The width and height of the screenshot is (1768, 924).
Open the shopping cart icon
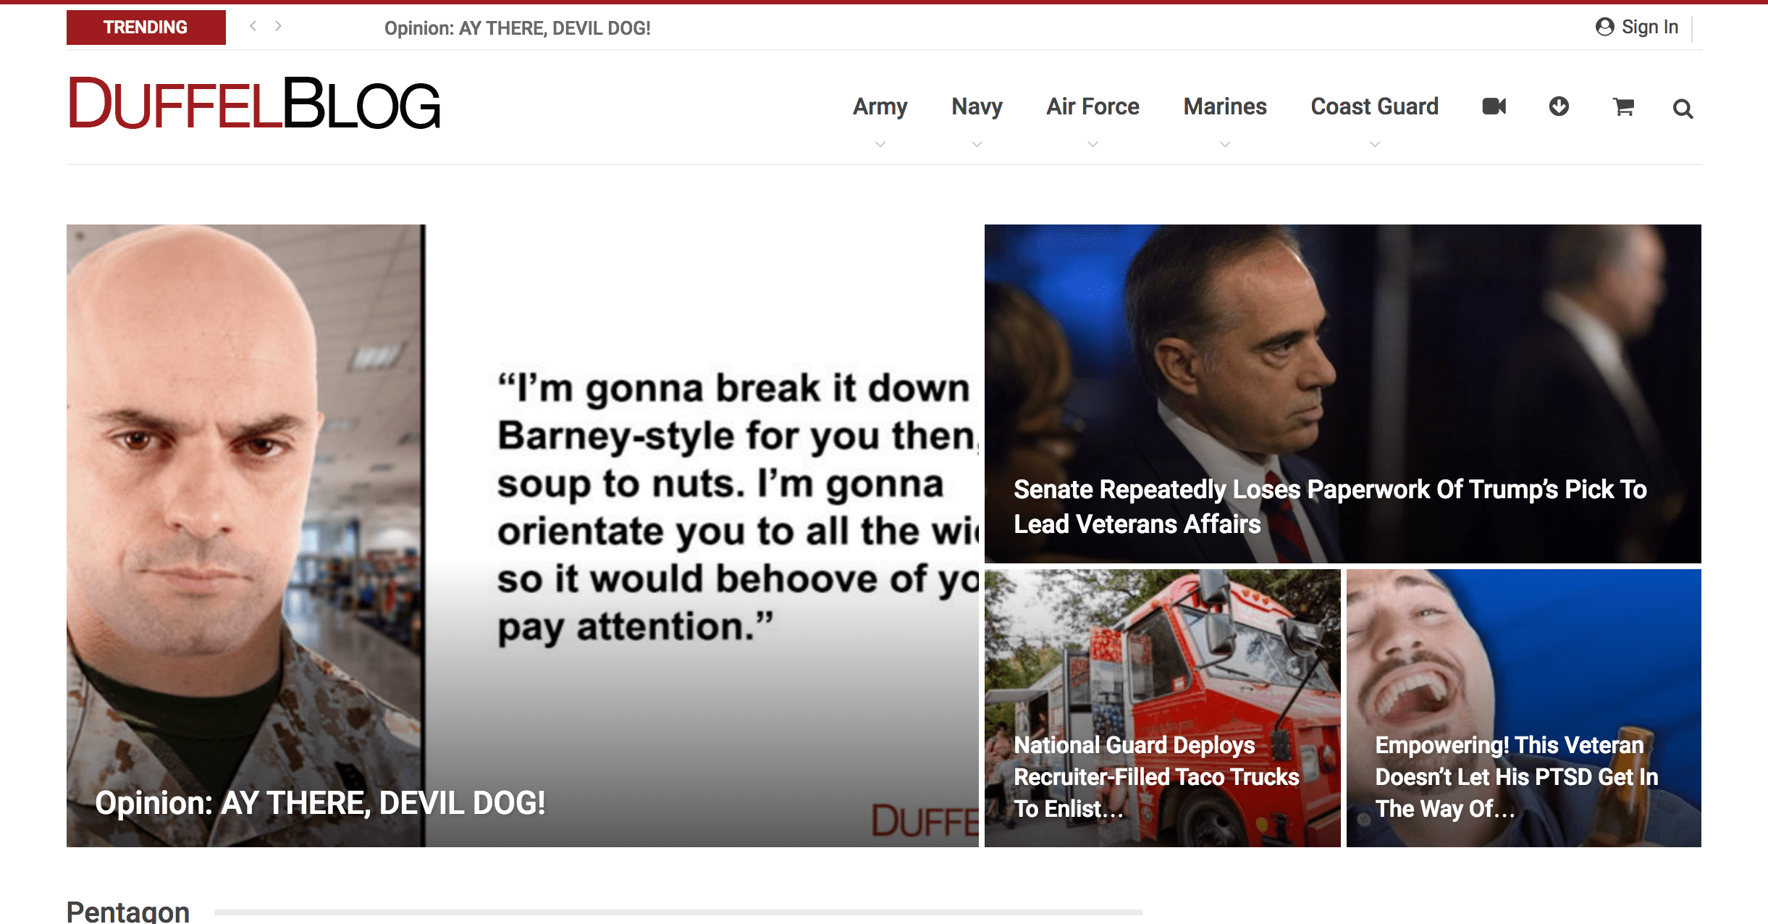coord(1623,107)
